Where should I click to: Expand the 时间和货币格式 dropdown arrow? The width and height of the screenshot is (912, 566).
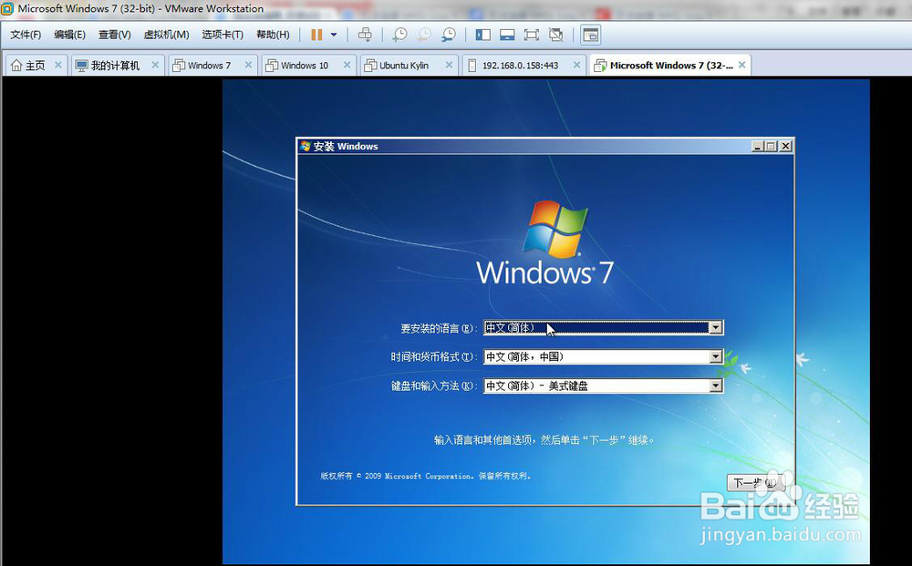point(715,356)
